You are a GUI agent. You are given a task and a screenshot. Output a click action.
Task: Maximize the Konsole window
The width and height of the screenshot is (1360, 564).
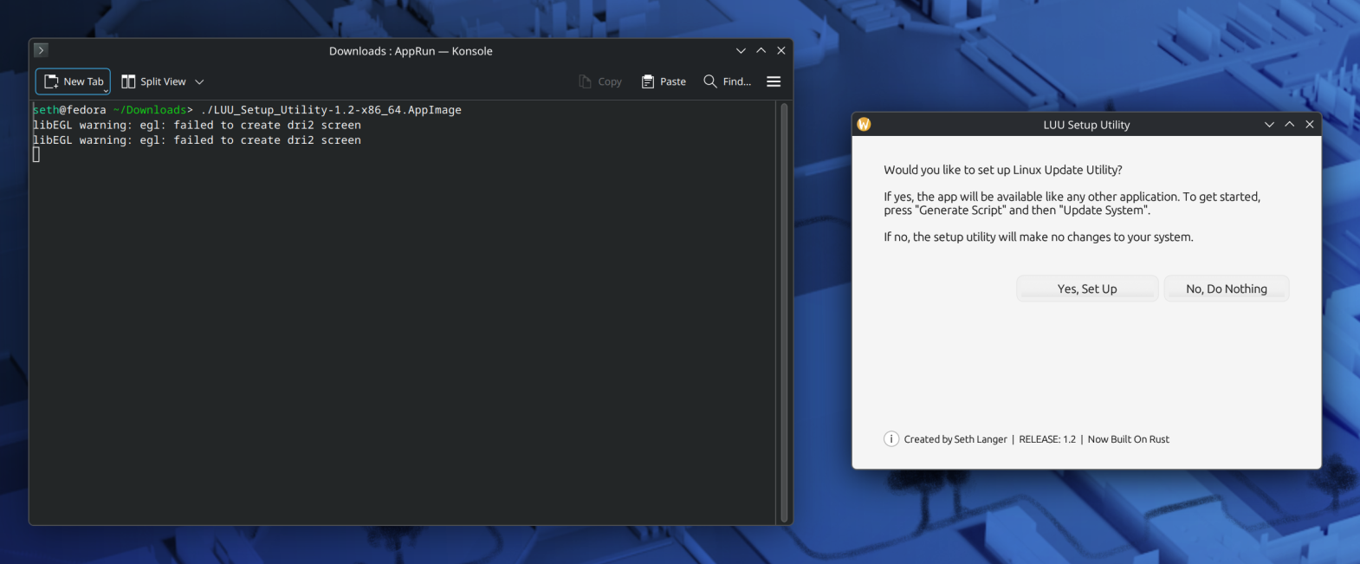pyautogui.click(x=761, y=50)
